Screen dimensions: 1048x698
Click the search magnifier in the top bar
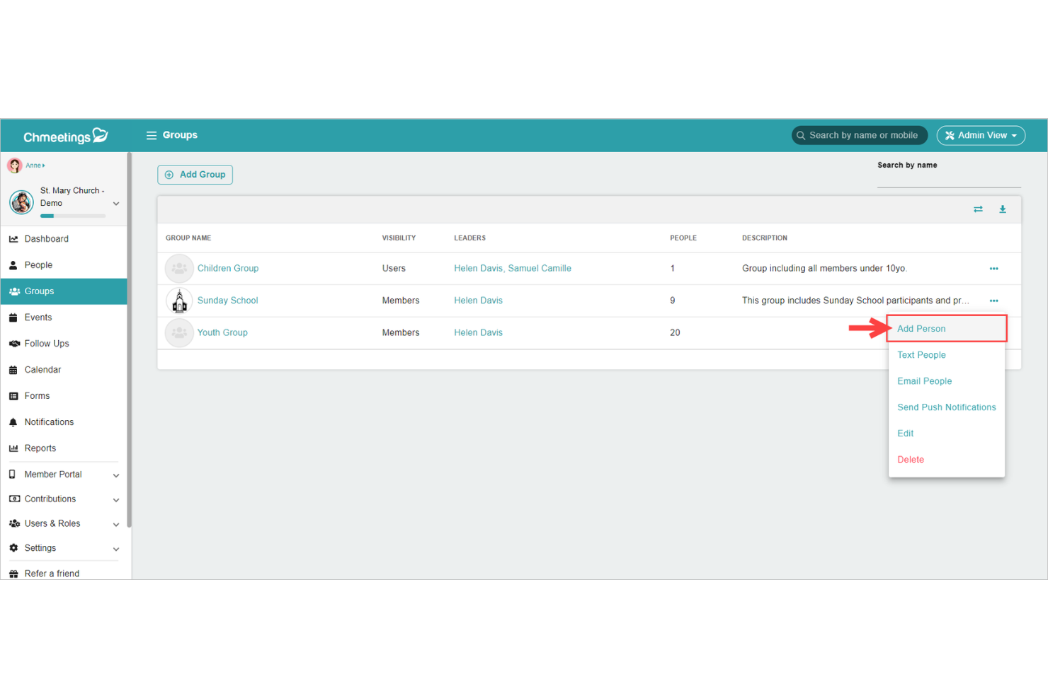tap(801, 135)
